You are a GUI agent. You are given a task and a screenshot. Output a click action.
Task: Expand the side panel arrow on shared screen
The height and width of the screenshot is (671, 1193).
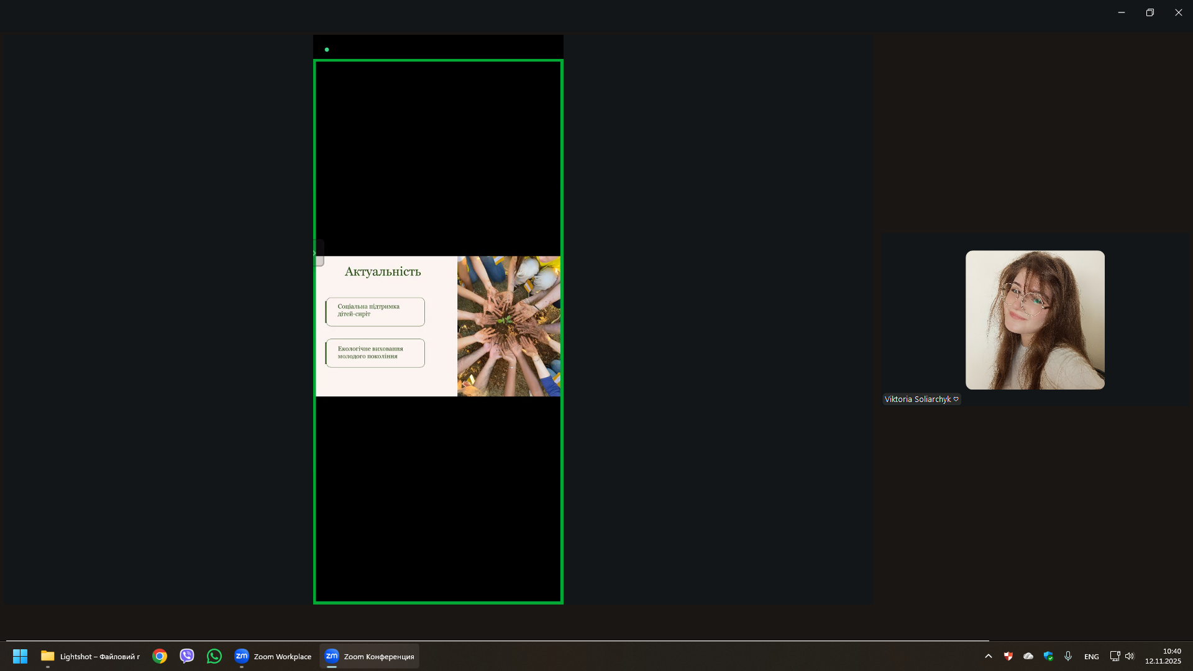click(318, 253)
